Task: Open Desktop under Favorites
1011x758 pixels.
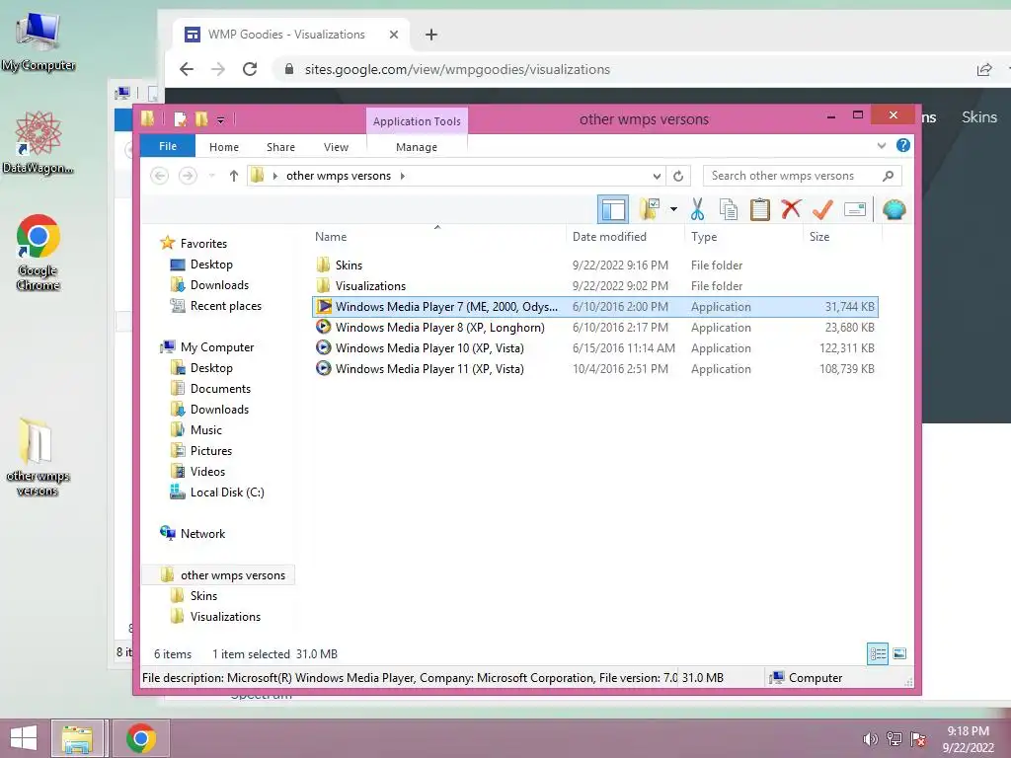Action: tap(211, 265)
